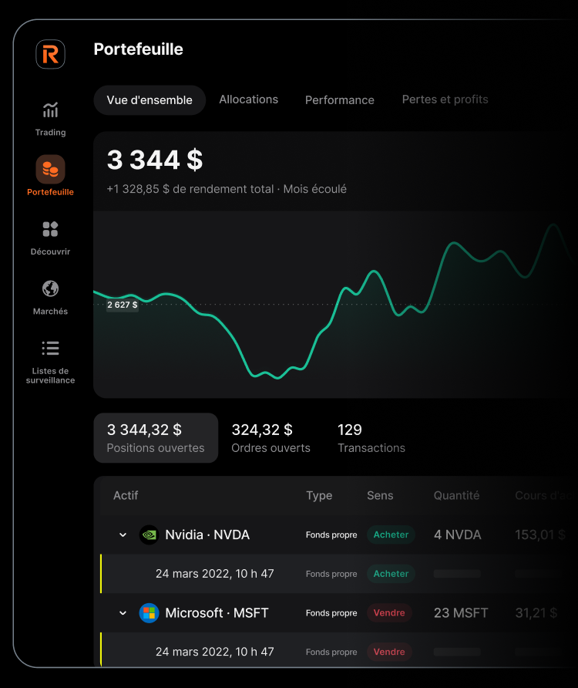The image size is (578, 688).
Task: Click the Microsoft logo icon
Action: pyautogui.click(x=149, y=613)
